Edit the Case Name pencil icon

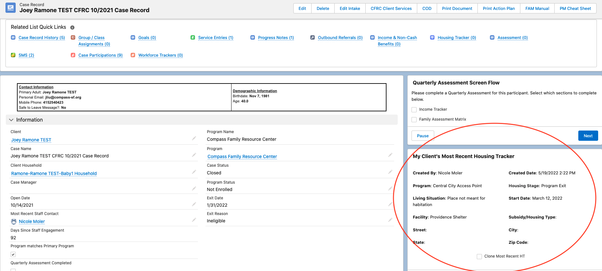pos(194,155)
